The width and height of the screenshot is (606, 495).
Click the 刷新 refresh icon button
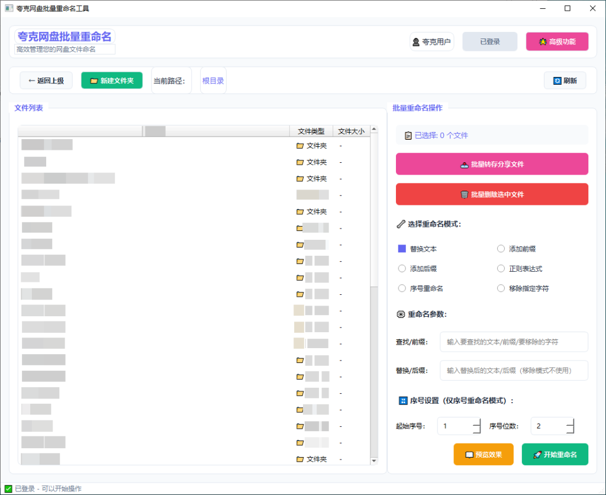click(565, 81)
